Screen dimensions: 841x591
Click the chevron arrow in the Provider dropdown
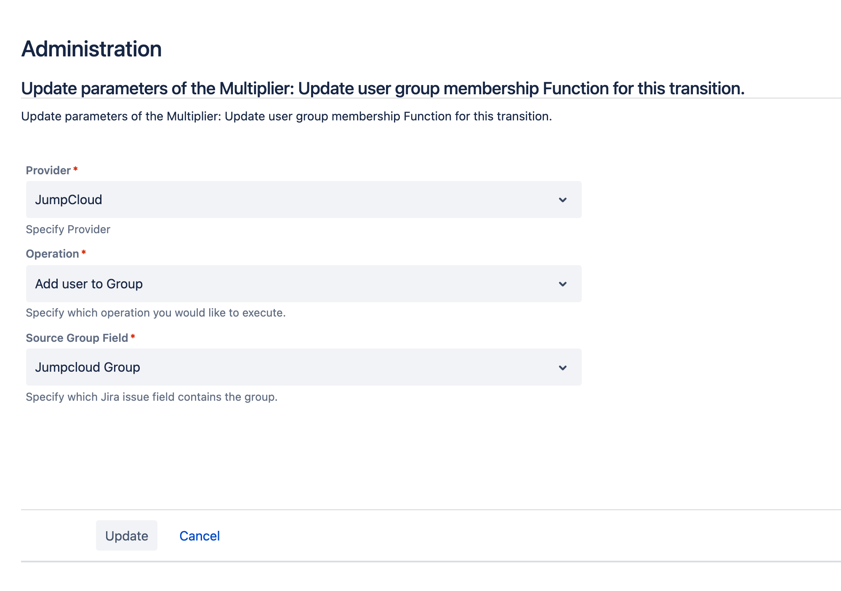[562, 200]
